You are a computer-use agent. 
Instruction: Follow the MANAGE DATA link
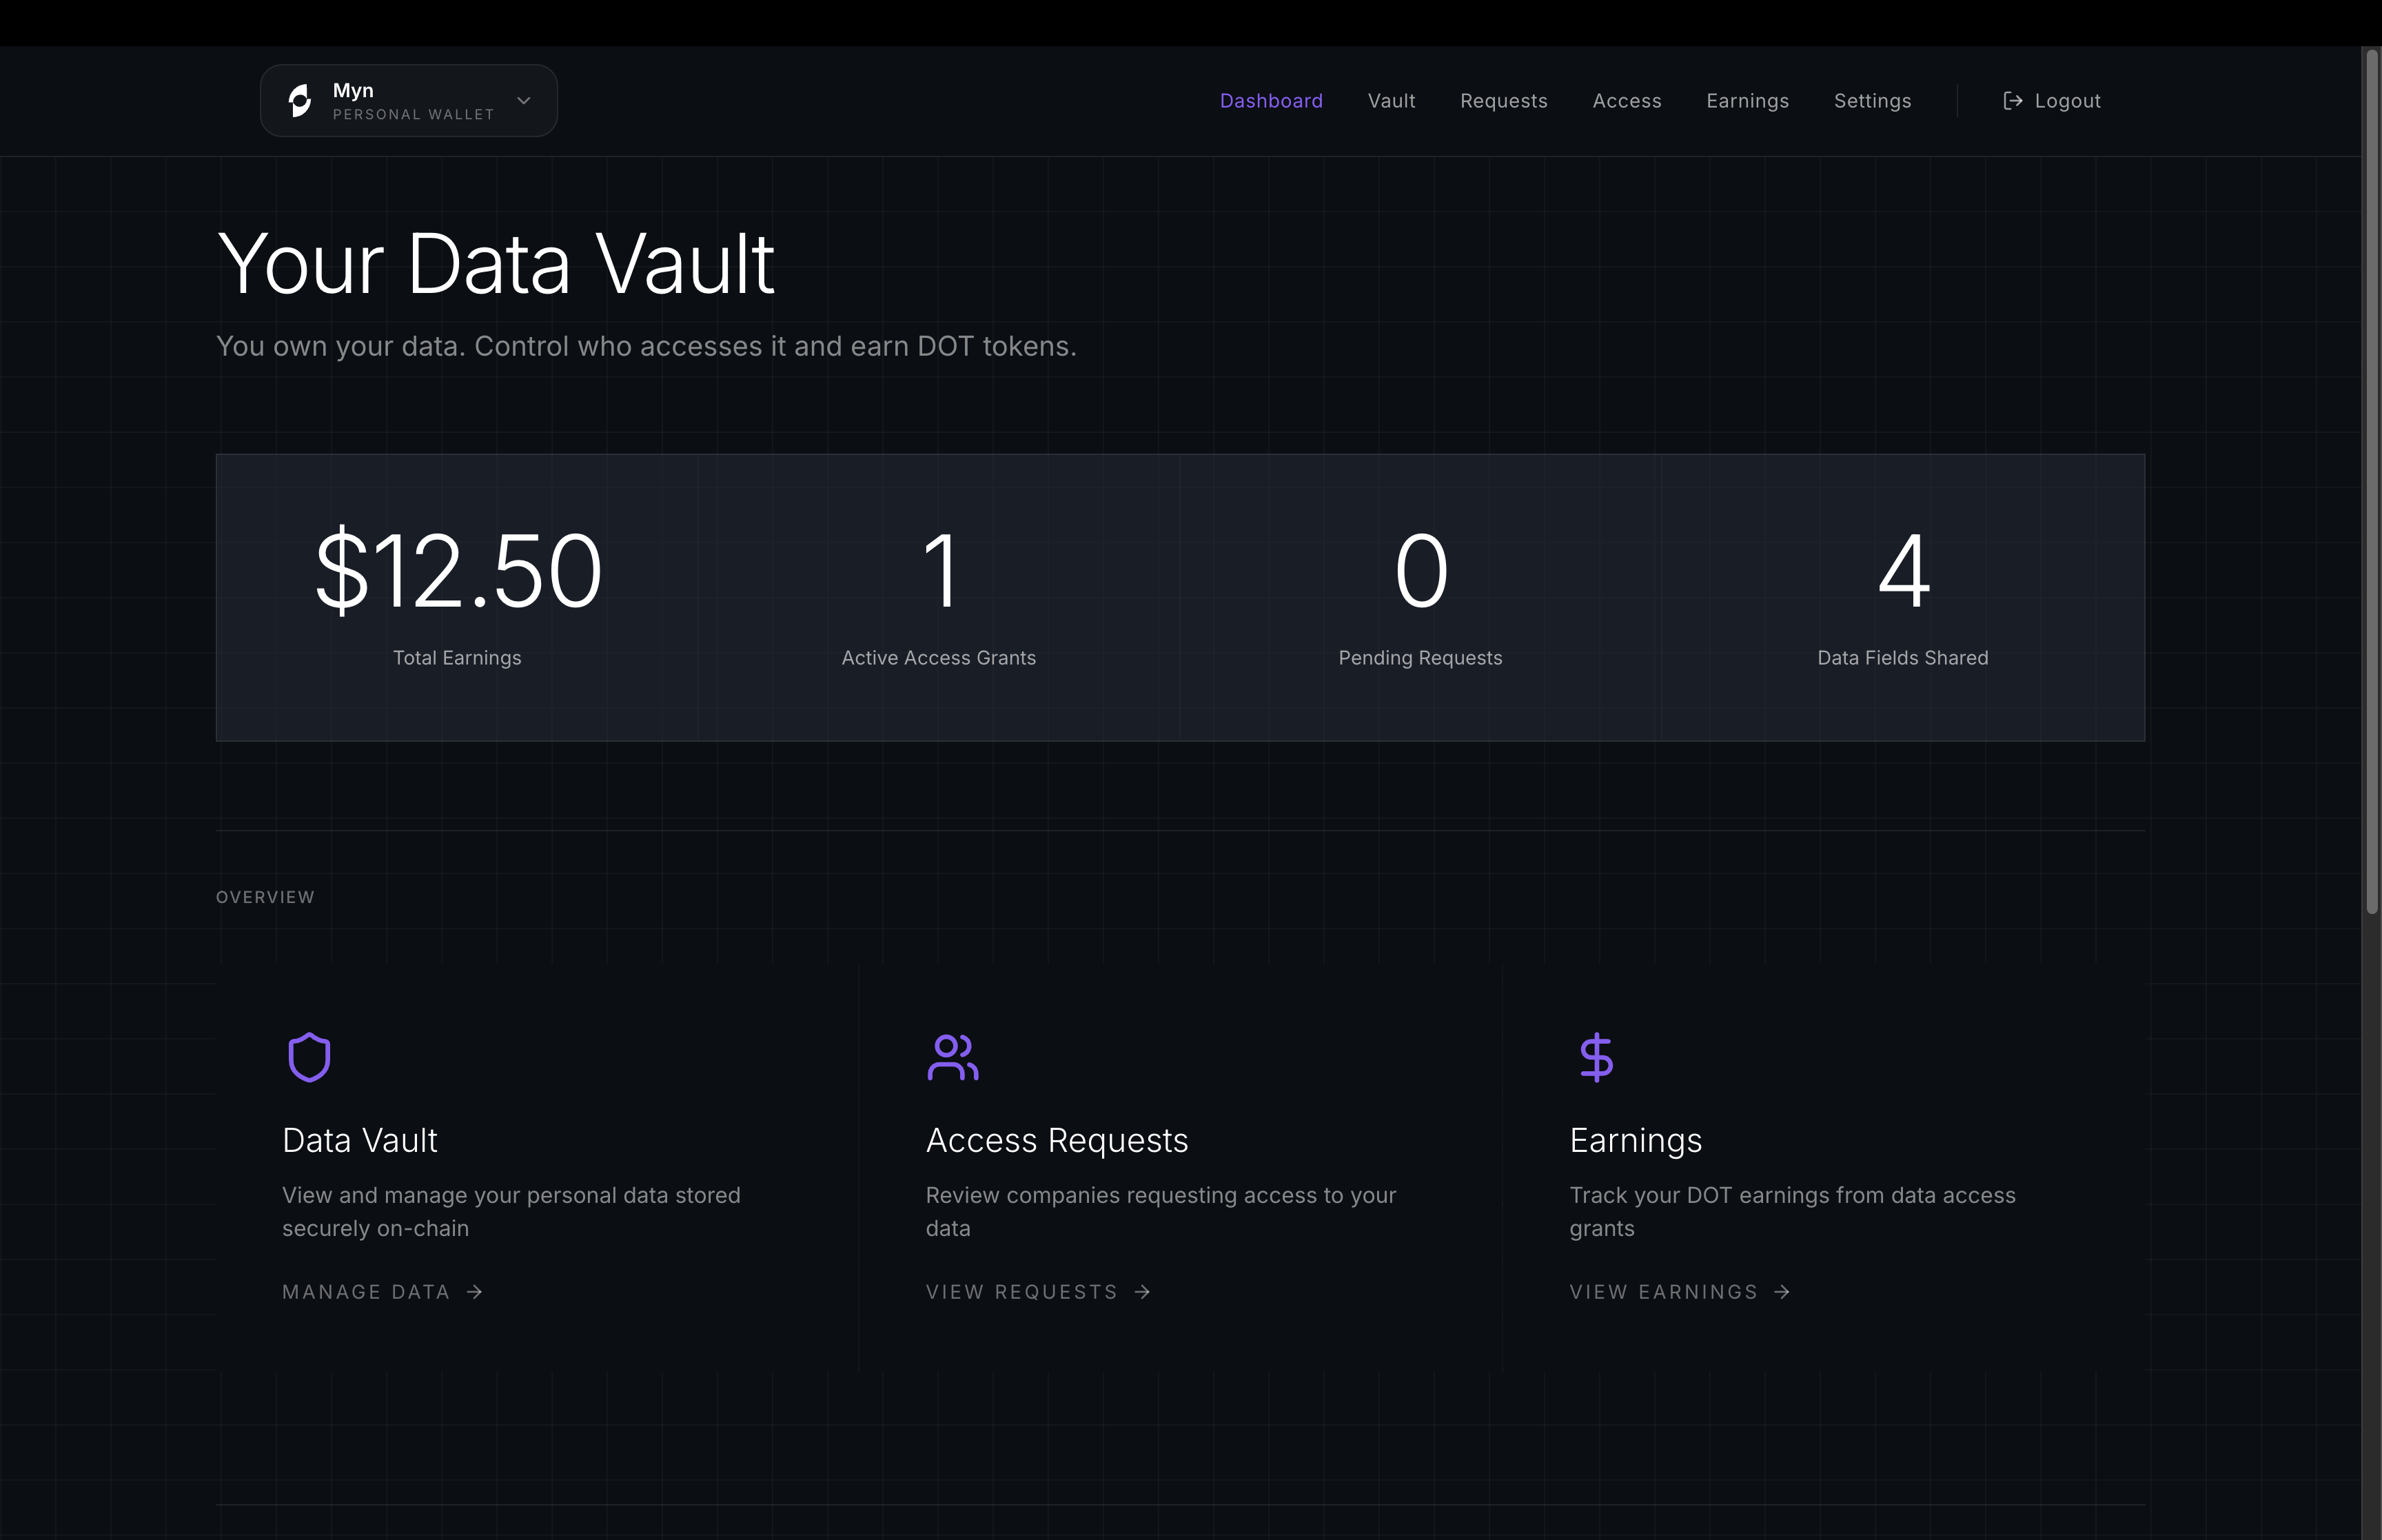[366, 1292]
